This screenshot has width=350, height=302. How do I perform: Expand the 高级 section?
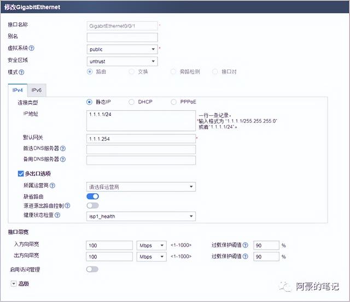[14, 284]
